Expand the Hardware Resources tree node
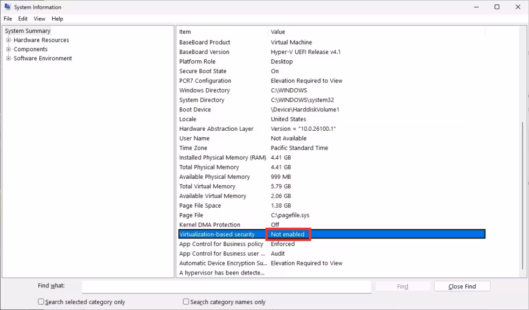Image resolution: width=529 pixels, height=310 pixels. click(x=8, y=39)
